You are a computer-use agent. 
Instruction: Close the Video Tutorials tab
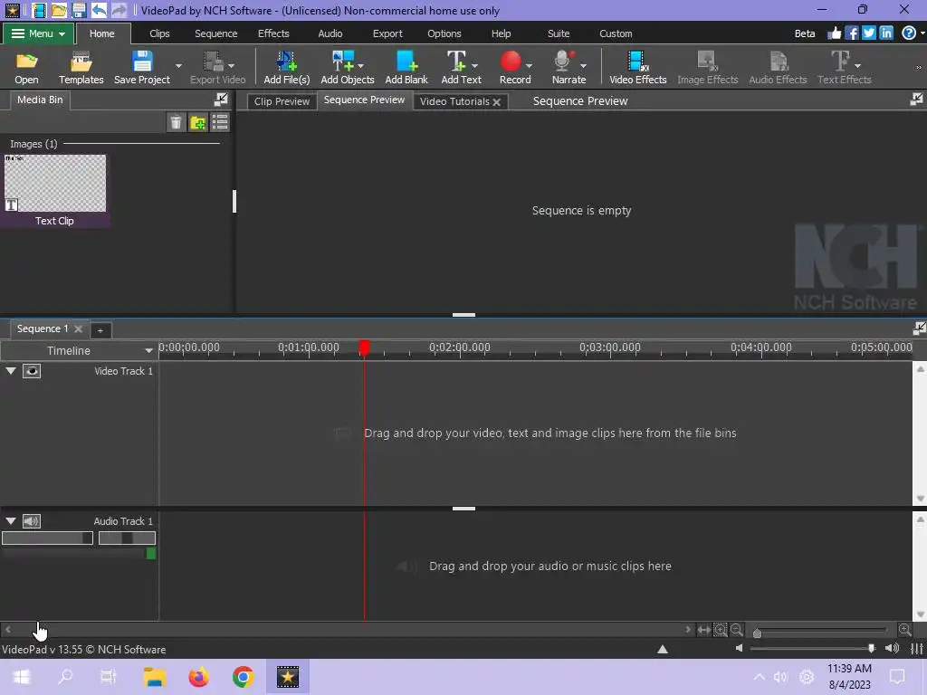(497, 102)
